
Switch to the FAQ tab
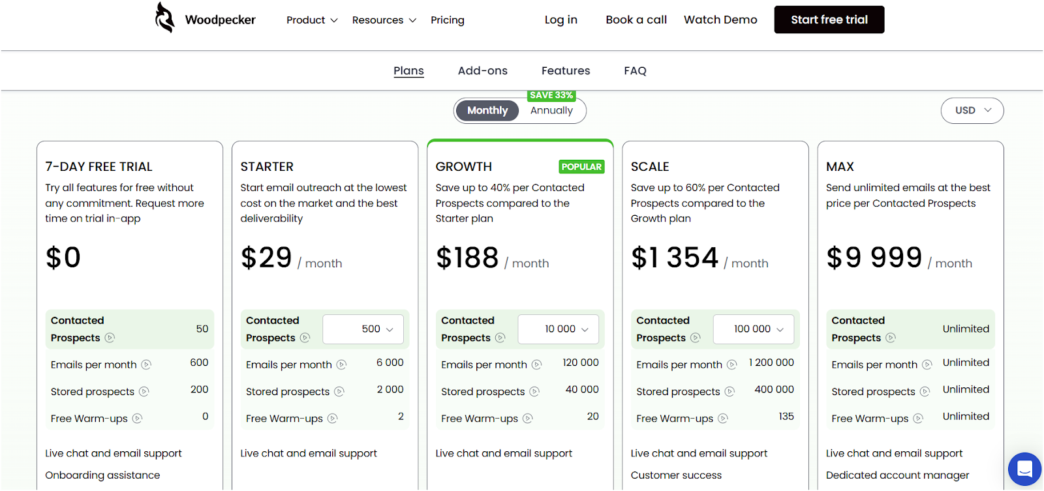(x=635, y=70)
